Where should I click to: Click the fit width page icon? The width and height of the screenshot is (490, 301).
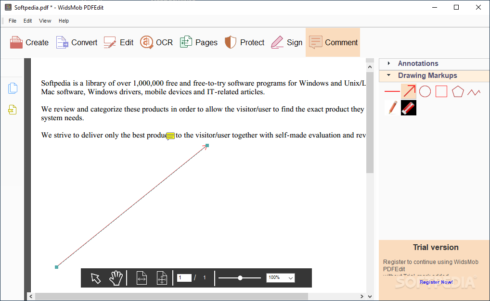(x=142, y=278)
